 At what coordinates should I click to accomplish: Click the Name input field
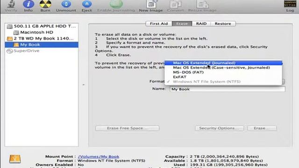tap(228, 89)
